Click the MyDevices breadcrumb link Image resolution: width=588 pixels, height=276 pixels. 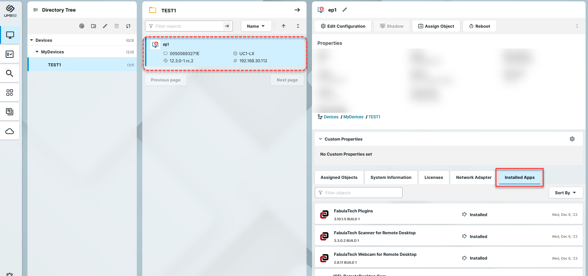point(353,117)
